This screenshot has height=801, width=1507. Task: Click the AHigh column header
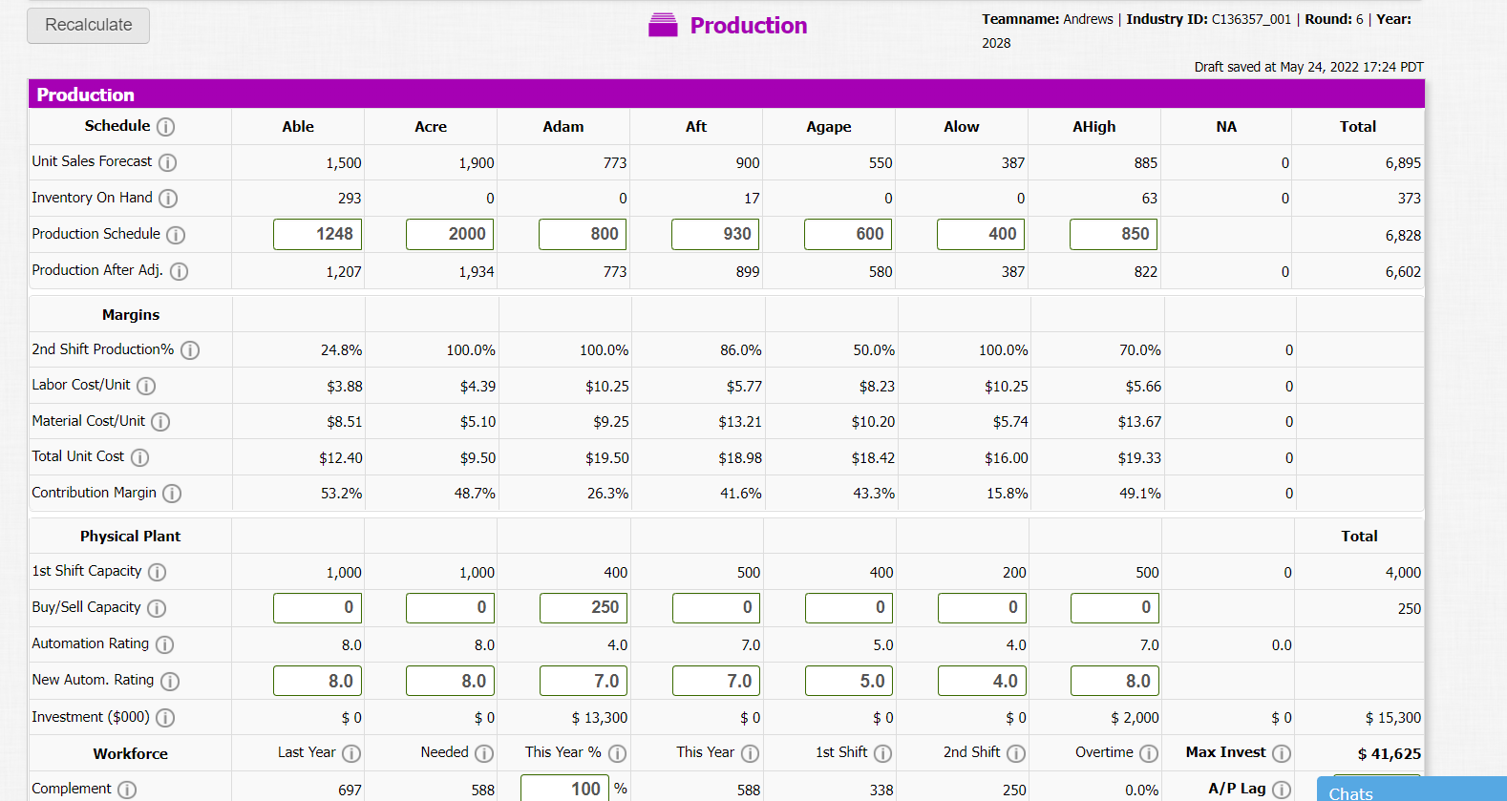1094,127
